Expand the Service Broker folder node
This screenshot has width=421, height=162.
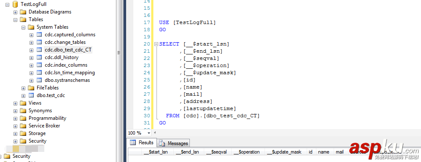(x=15, y=126)
